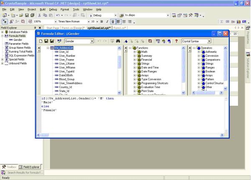251x180 pixels.
Task: Click the New formula icon in Formula Editor
Action: tap(41, 41)
